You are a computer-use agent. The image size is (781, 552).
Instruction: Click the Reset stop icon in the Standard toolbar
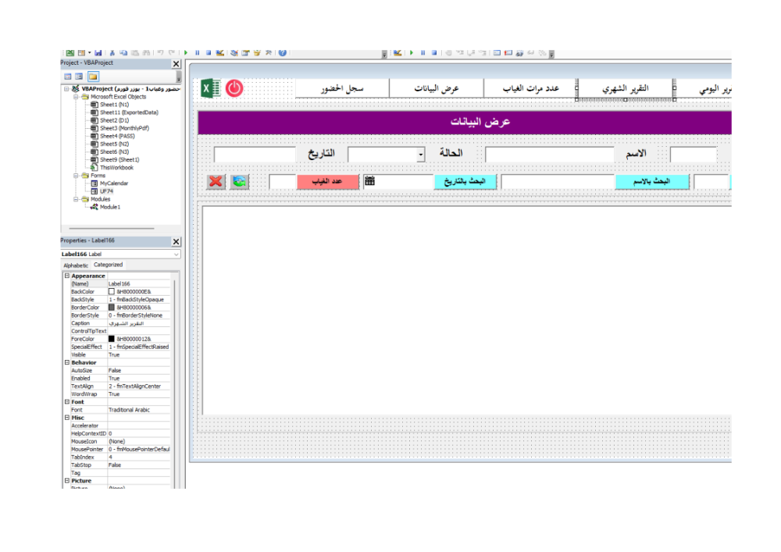(209, 53)
